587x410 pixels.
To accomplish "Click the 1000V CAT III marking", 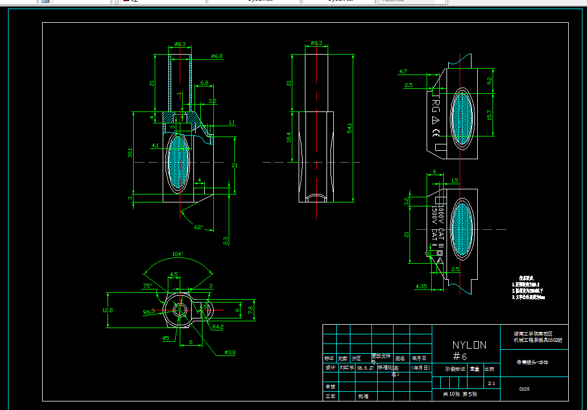I will click(441, 227).
